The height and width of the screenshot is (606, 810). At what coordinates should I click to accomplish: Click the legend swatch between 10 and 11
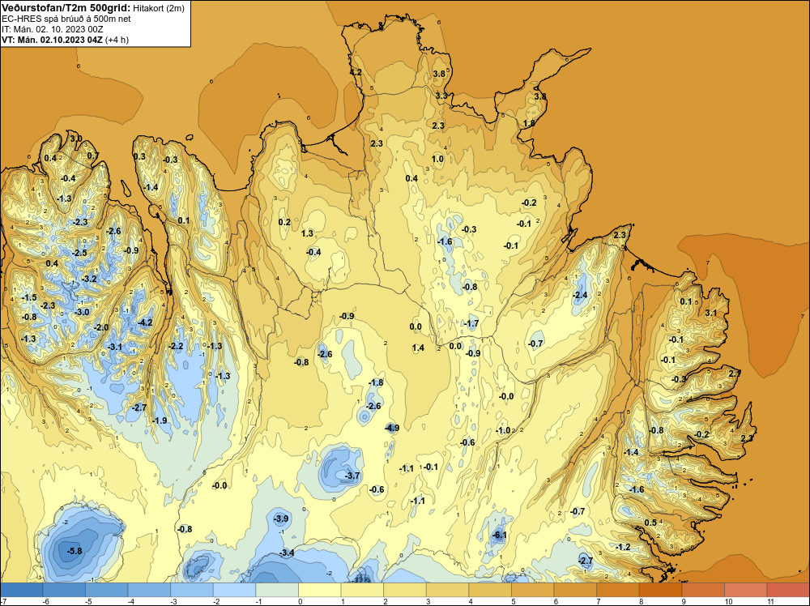point(745,590)
